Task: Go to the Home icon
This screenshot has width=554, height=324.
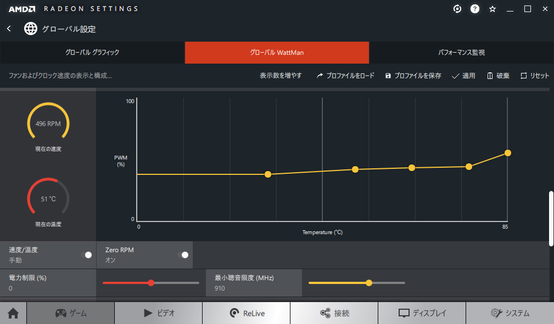Action: point(13,313)
